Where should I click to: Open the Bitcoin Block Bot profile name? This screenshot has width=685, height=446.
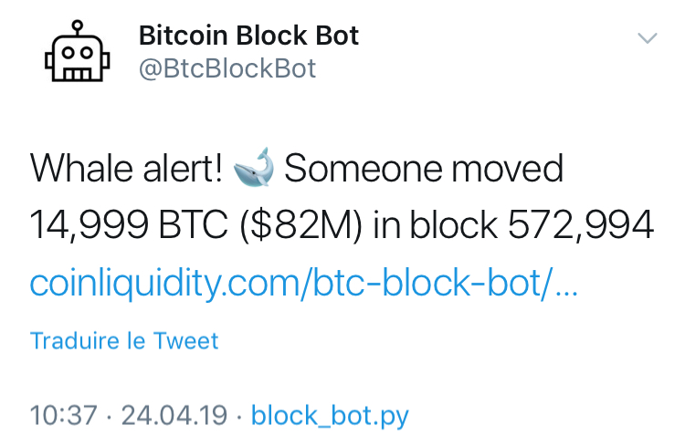pyautogui.click(x=248, y=36)
